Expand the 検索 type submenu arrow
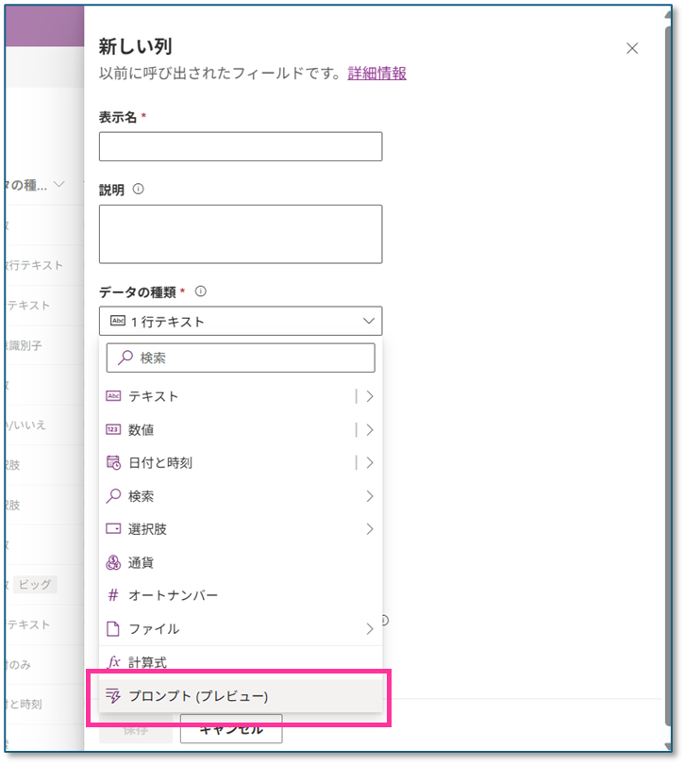Screen dimensions: 685x765 (x=369, y=496)
